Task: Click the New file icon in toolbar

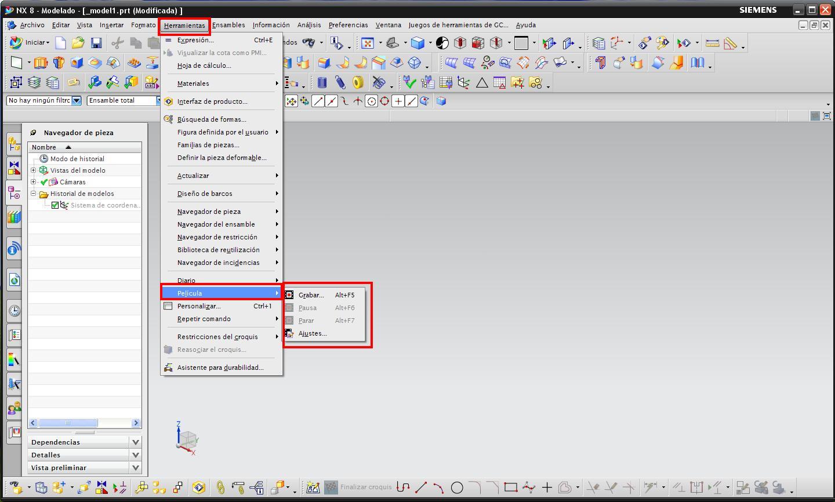Action: tap(60, 43)
